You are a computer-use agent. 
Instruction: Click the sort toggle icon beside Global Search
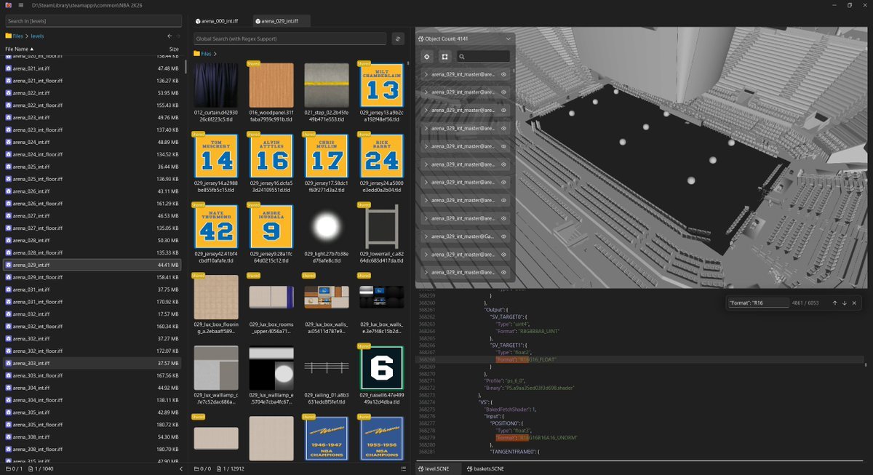click(x=398, y=39)
